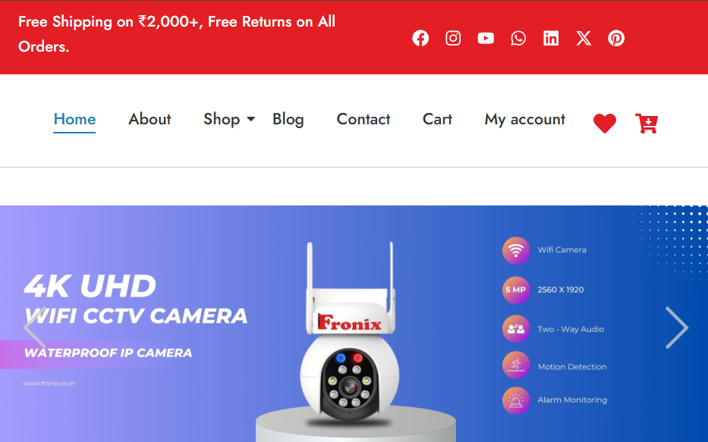Open the Pinterest icon
Screen dimensions: 708x442
tap(616, 39)
